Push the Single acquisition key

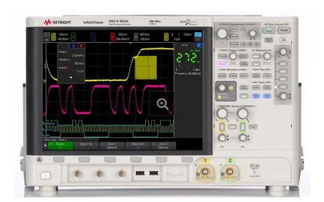tap(284, 30)
